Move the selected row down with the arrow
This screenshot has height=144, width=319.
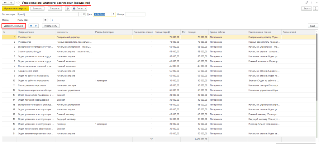tap(36, 26)
